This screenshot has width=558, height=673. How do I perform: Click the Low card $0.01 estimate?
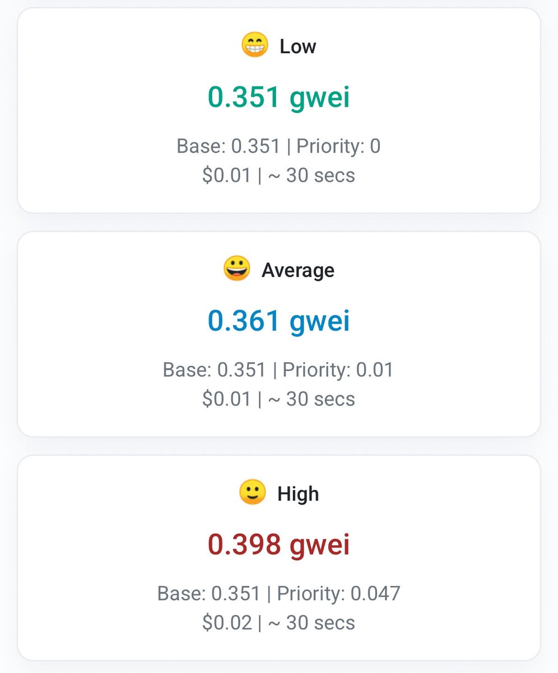pyautogui.click(x=226, y=176)
